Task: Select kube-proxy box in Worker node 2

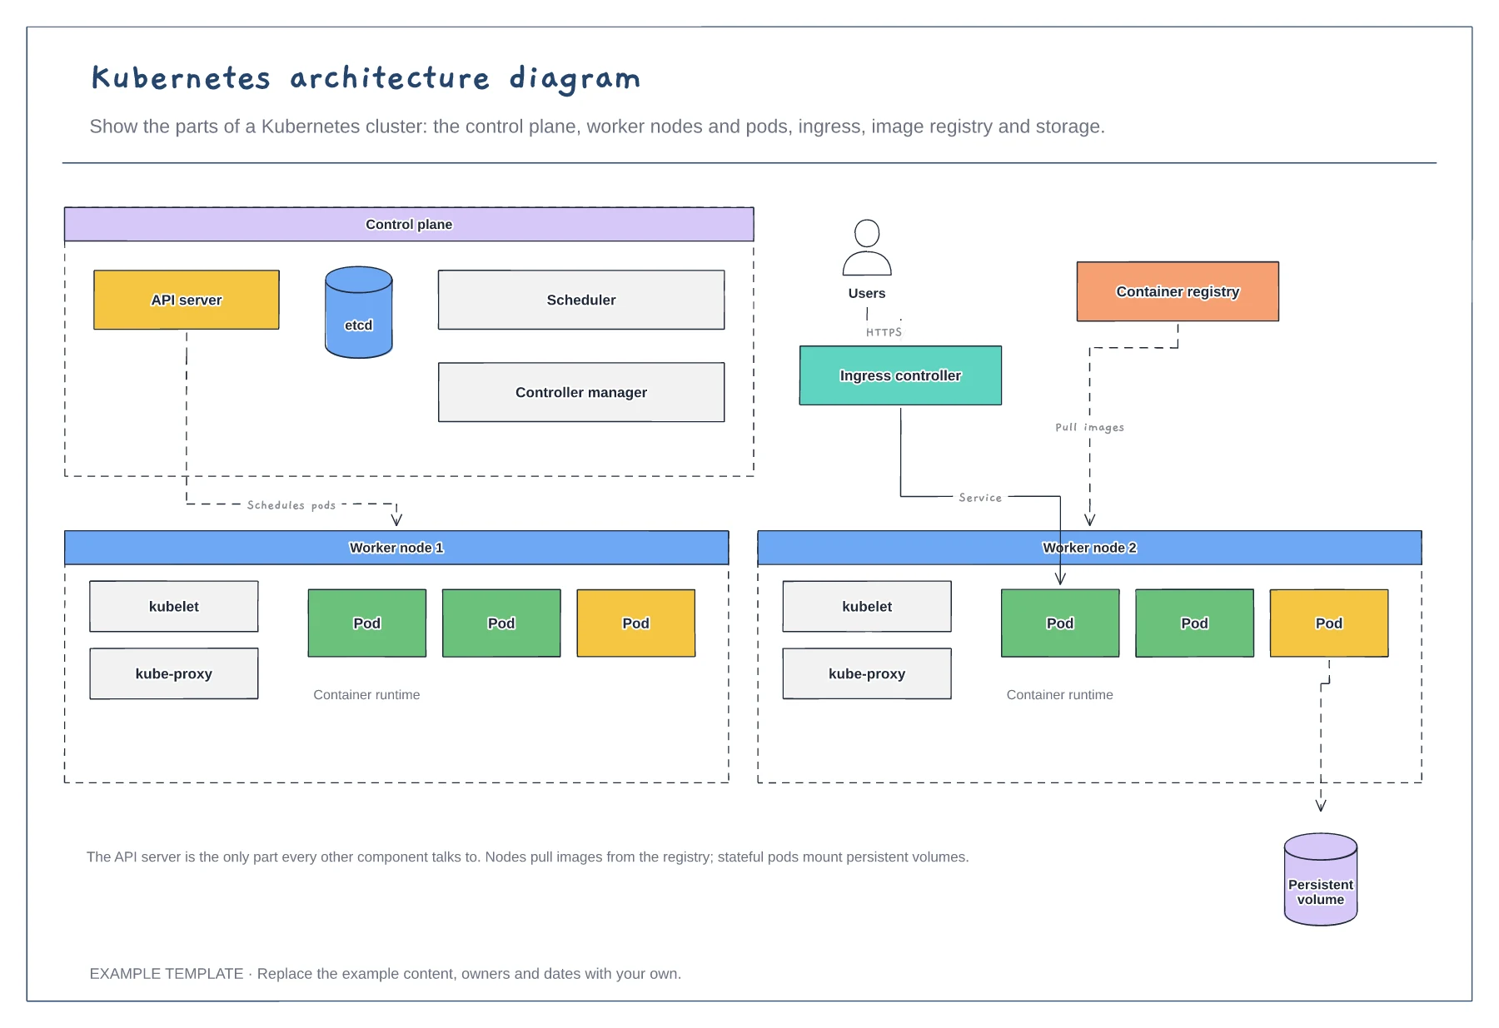Action: click(x=867, y=673)
